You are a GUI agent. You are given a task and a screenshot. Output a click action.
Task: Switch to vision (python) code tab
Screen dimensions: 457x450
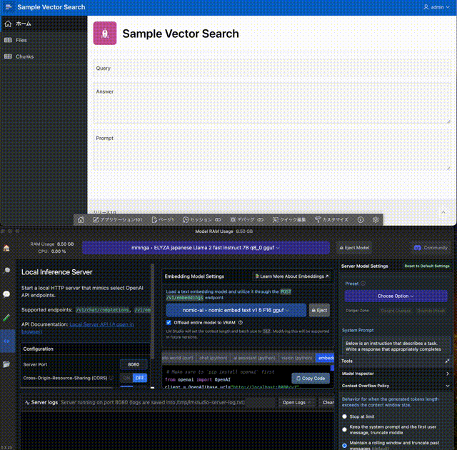coord(297,358)
